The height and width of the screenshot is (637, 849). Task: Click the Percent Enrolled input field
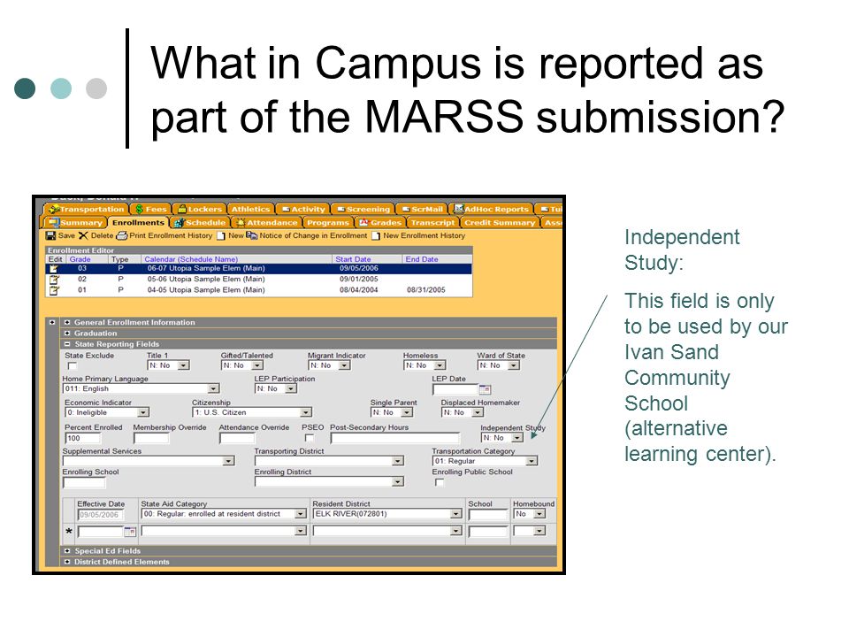click(x=83, y=438)
